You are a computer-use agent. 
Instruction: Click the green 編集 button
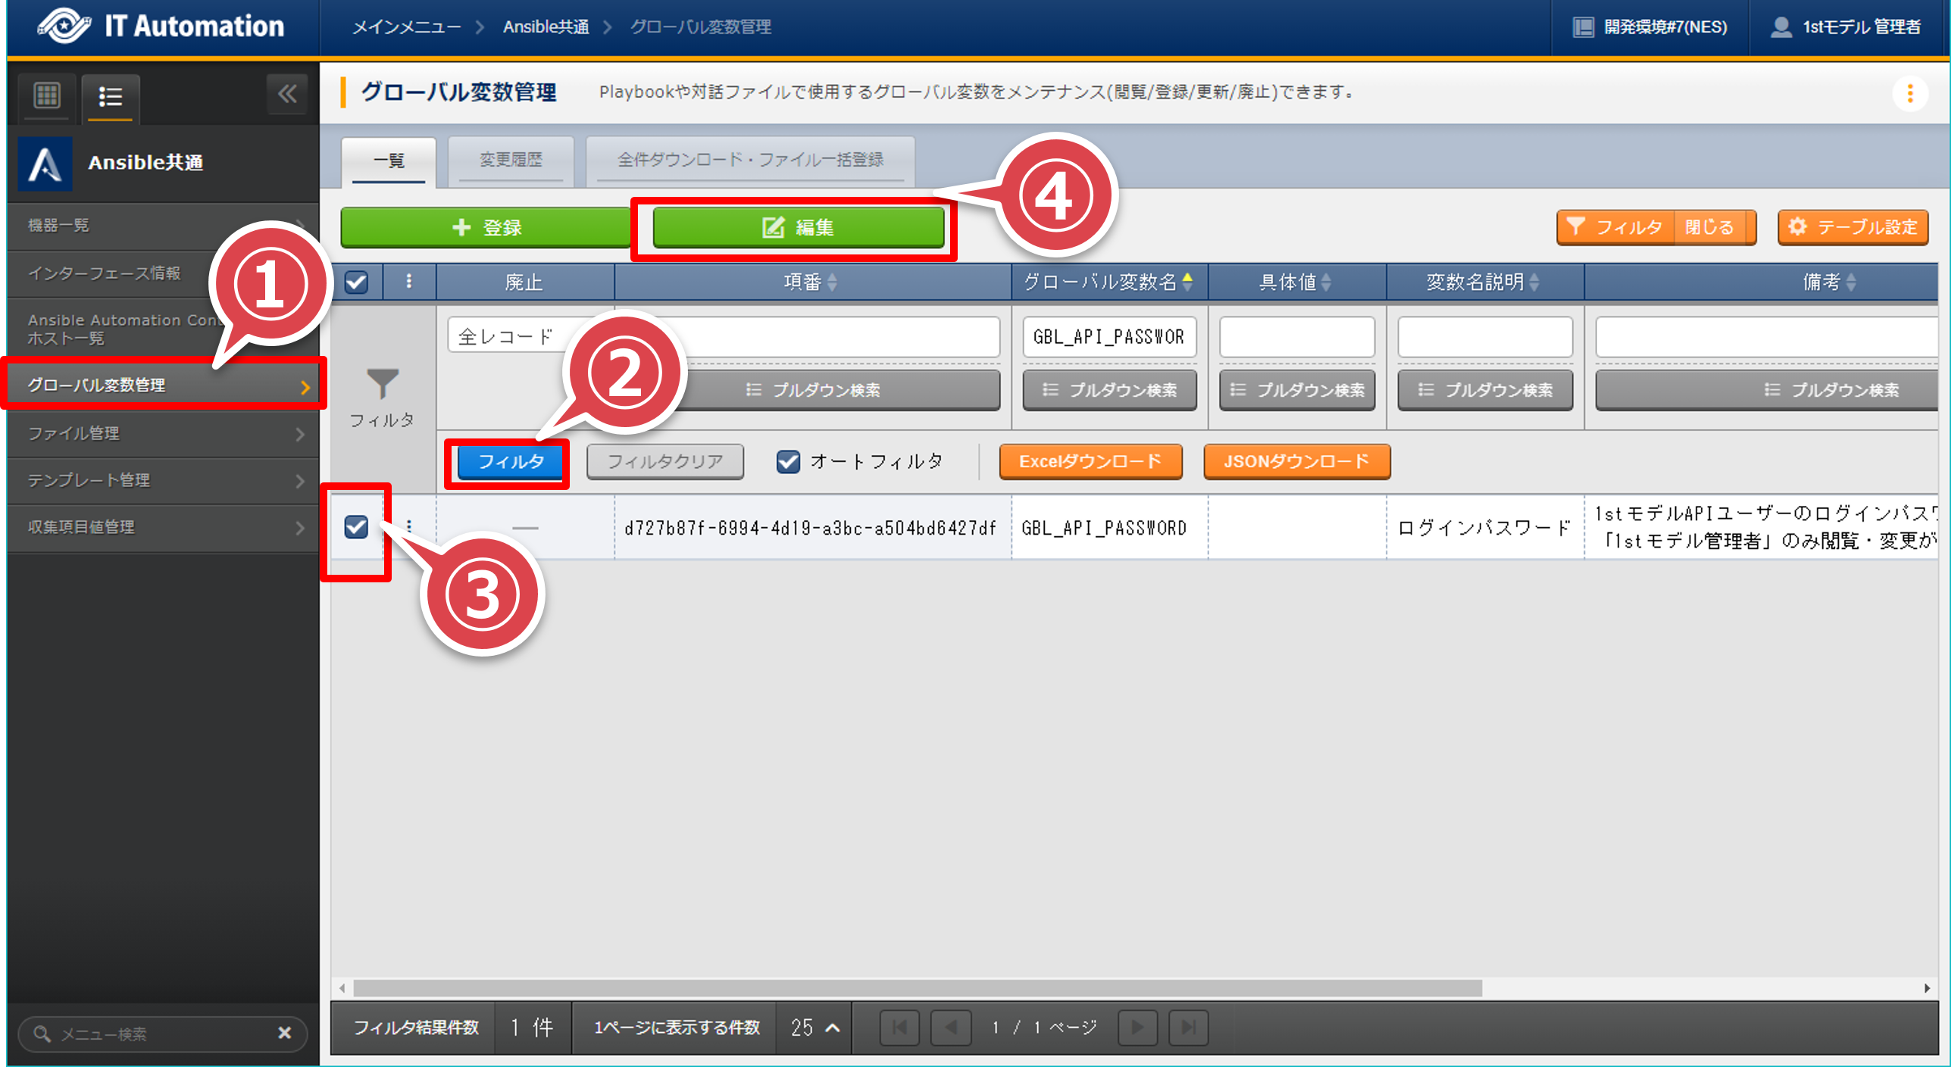click(x=798, y=227)
